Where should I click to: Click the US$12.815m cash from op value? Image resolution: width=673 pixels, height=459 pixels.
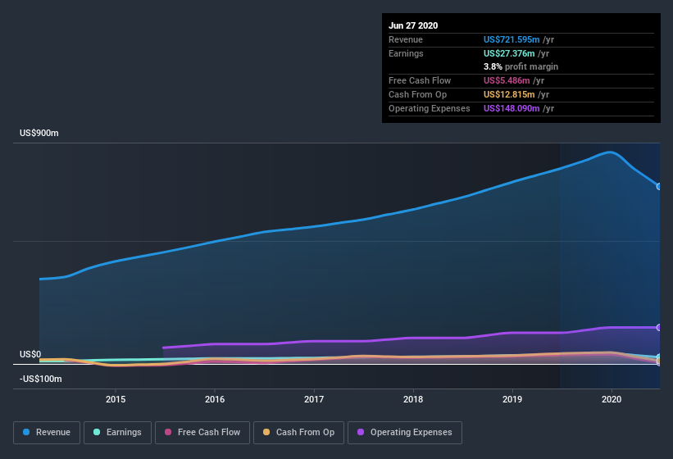pyautogui.click(x=509, y=94)
